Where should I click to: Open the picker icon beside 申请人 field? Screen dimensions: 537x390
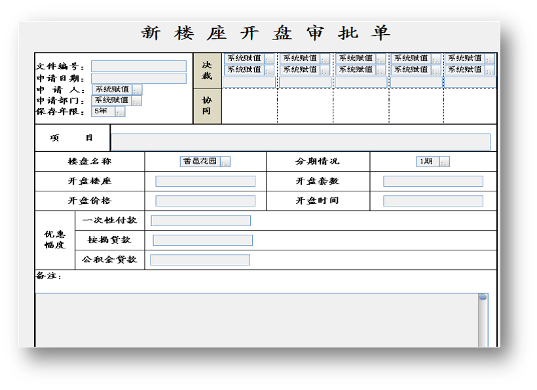[137, 88]
